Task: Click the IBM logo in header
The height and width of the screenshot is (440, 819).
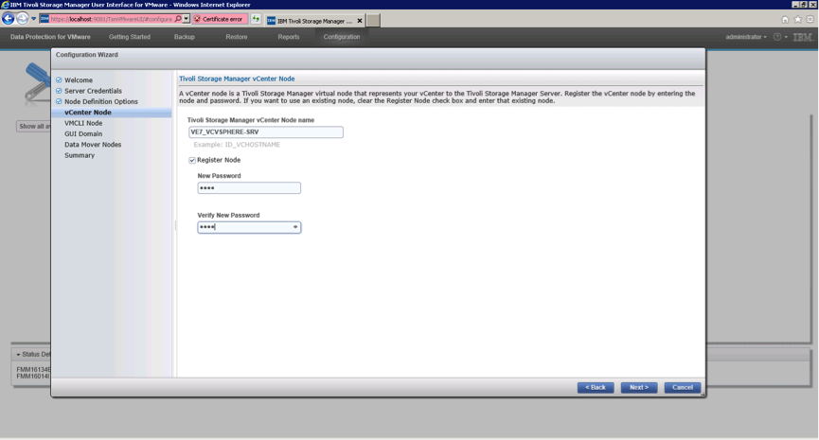Action: (x=803, y=37)
